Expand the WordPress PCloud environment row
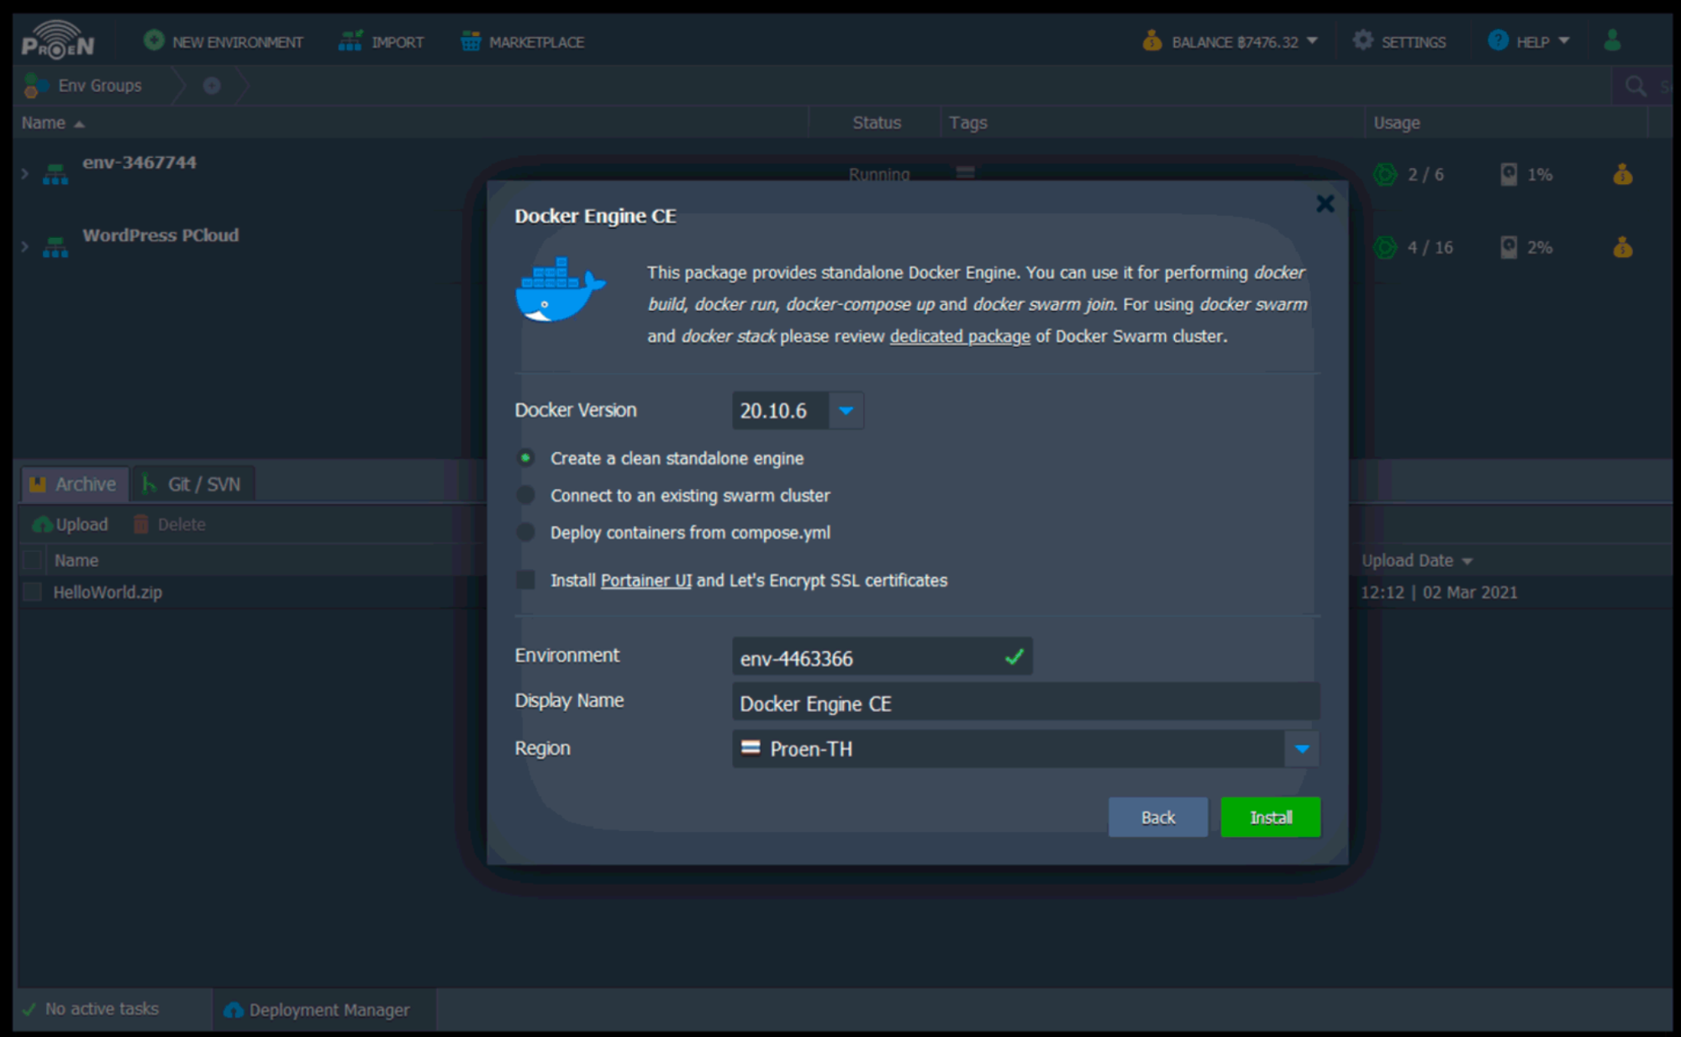This screenshot has width=1681, height=1037. pos(25,247)
